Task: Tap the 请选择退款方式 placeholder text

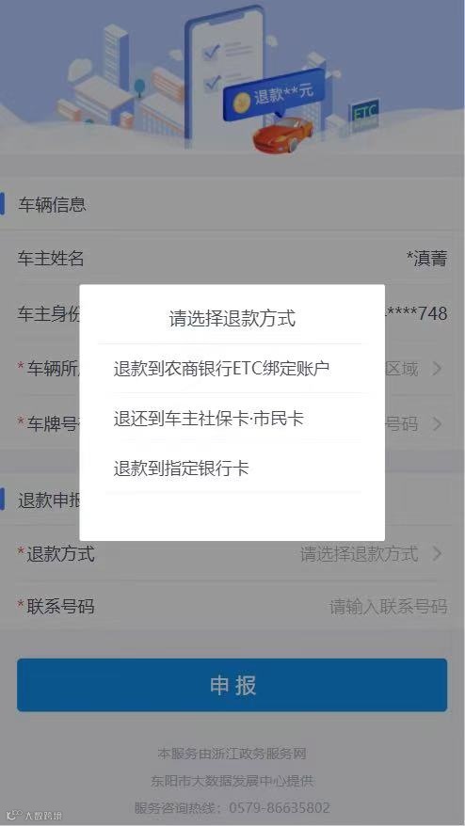Action: (359, 554)
